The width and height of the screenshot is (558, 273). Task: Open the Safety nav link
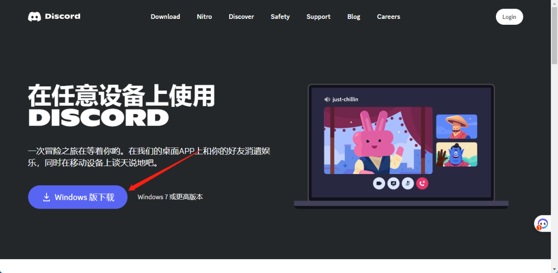[280, 17]
